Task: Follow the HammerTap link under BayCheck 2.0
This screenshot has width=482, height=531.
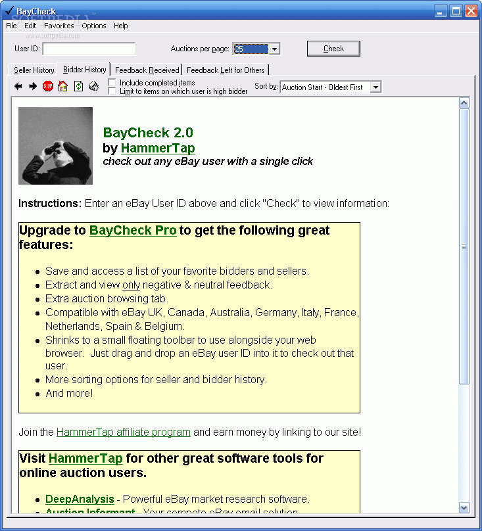Action: 158,148
